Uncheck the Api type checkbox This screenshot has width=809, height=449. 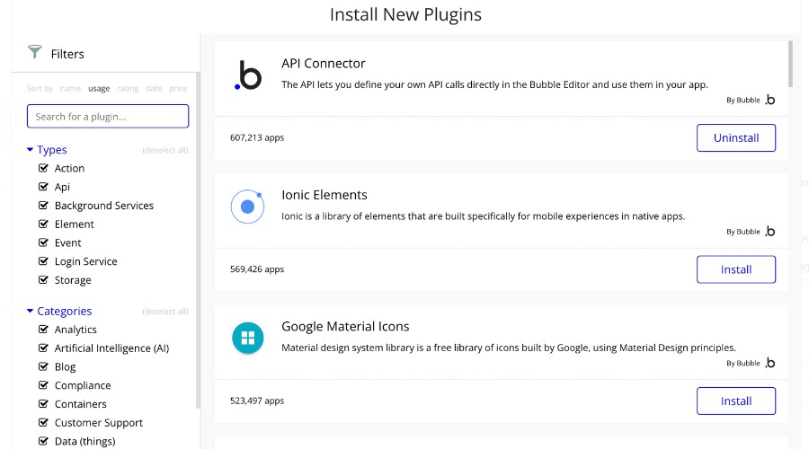43,187
